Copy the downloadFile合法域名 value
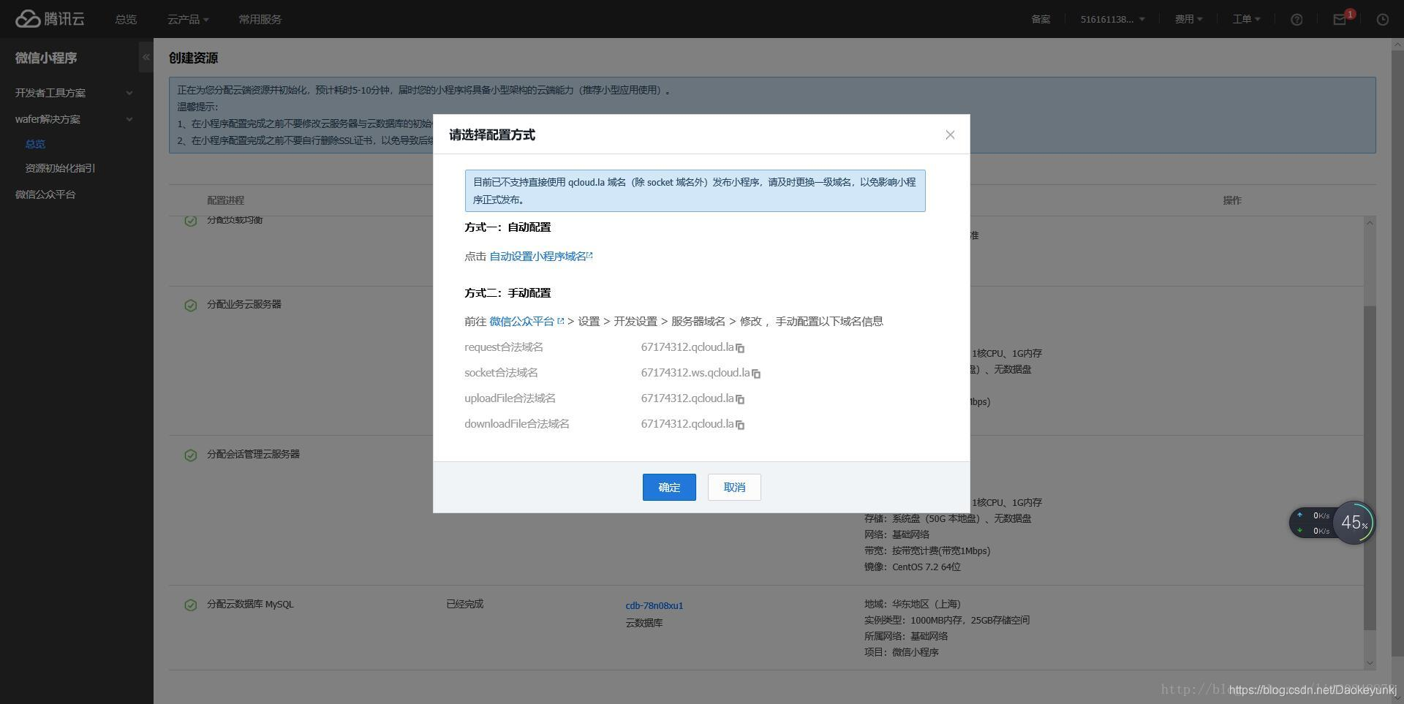The height and width of the screenshot is (704, 1404). tap(740, 425)
